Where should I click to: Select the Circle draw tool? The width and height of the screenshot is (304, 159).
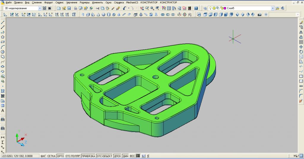3,52
